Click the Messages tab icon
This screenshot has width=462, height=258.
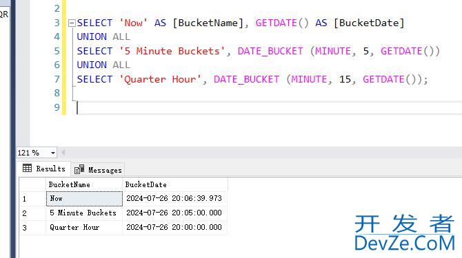79,169
